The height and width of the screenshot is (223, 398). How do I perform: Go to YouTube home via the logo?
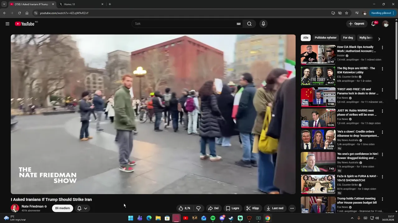(25, 24)
